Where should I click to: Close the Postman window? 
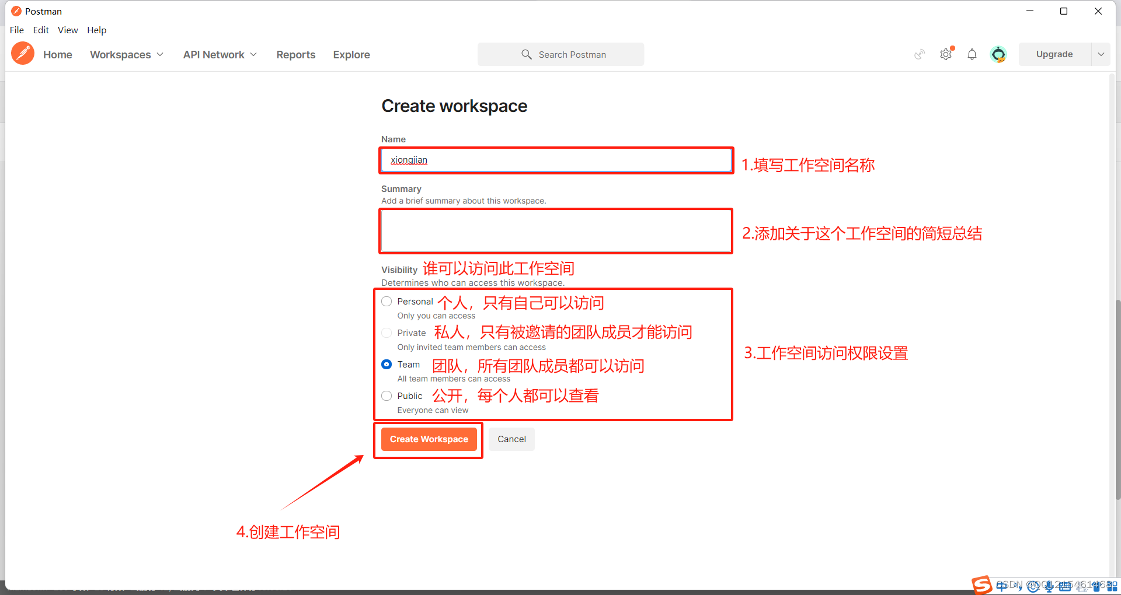1098,11
